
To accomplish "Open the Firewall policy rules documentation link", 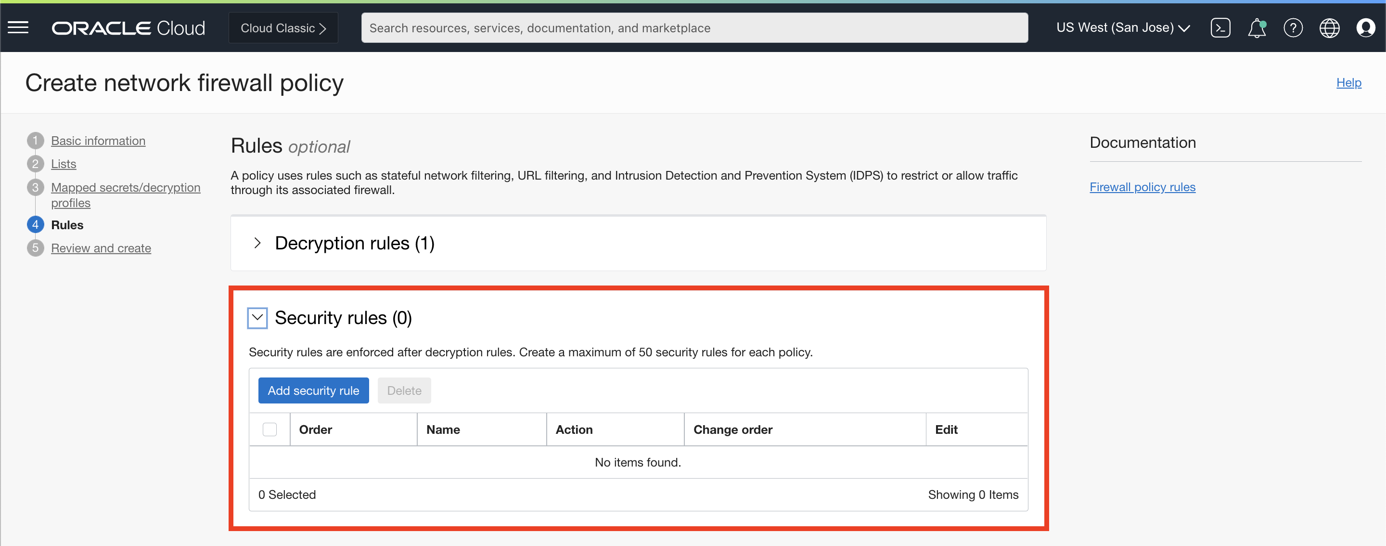I will click(x=1142, y=187).
